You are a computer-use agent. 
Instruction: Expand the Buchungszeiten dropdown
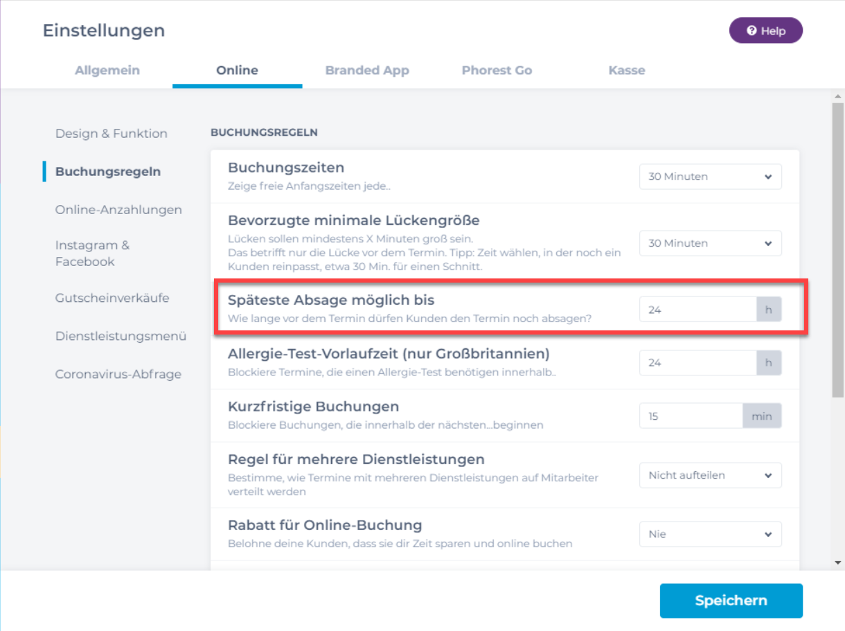710,177
